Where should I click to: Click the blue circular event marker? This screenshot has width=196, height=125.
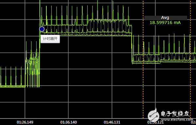coord(41,29)
